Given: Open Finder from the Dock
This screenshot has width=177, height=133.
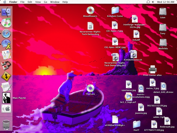Looking at the screenshot, I should coord(6,12).
